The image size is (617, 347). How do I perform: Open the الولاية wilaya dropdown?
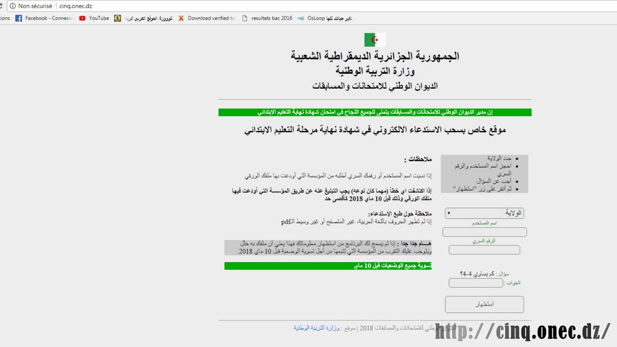(484, 213)
